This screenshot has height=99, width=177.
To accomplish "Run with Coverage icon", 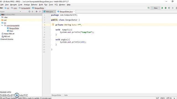I will click(169, 8).
